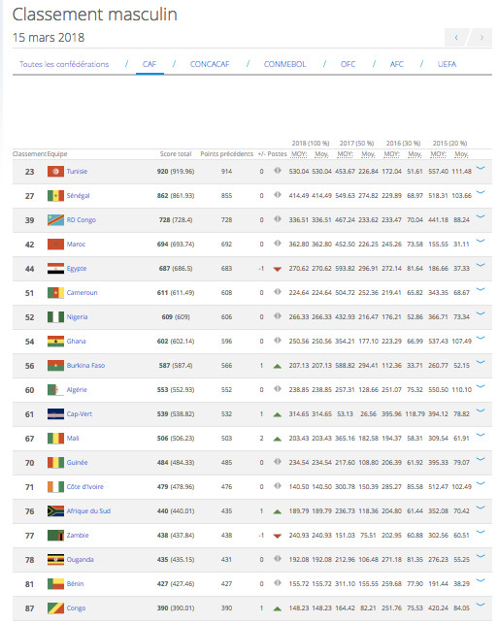This screenshot has width=499, height=623.
Task: Click the RD Congo flag icon
Action: pos(55,220)
